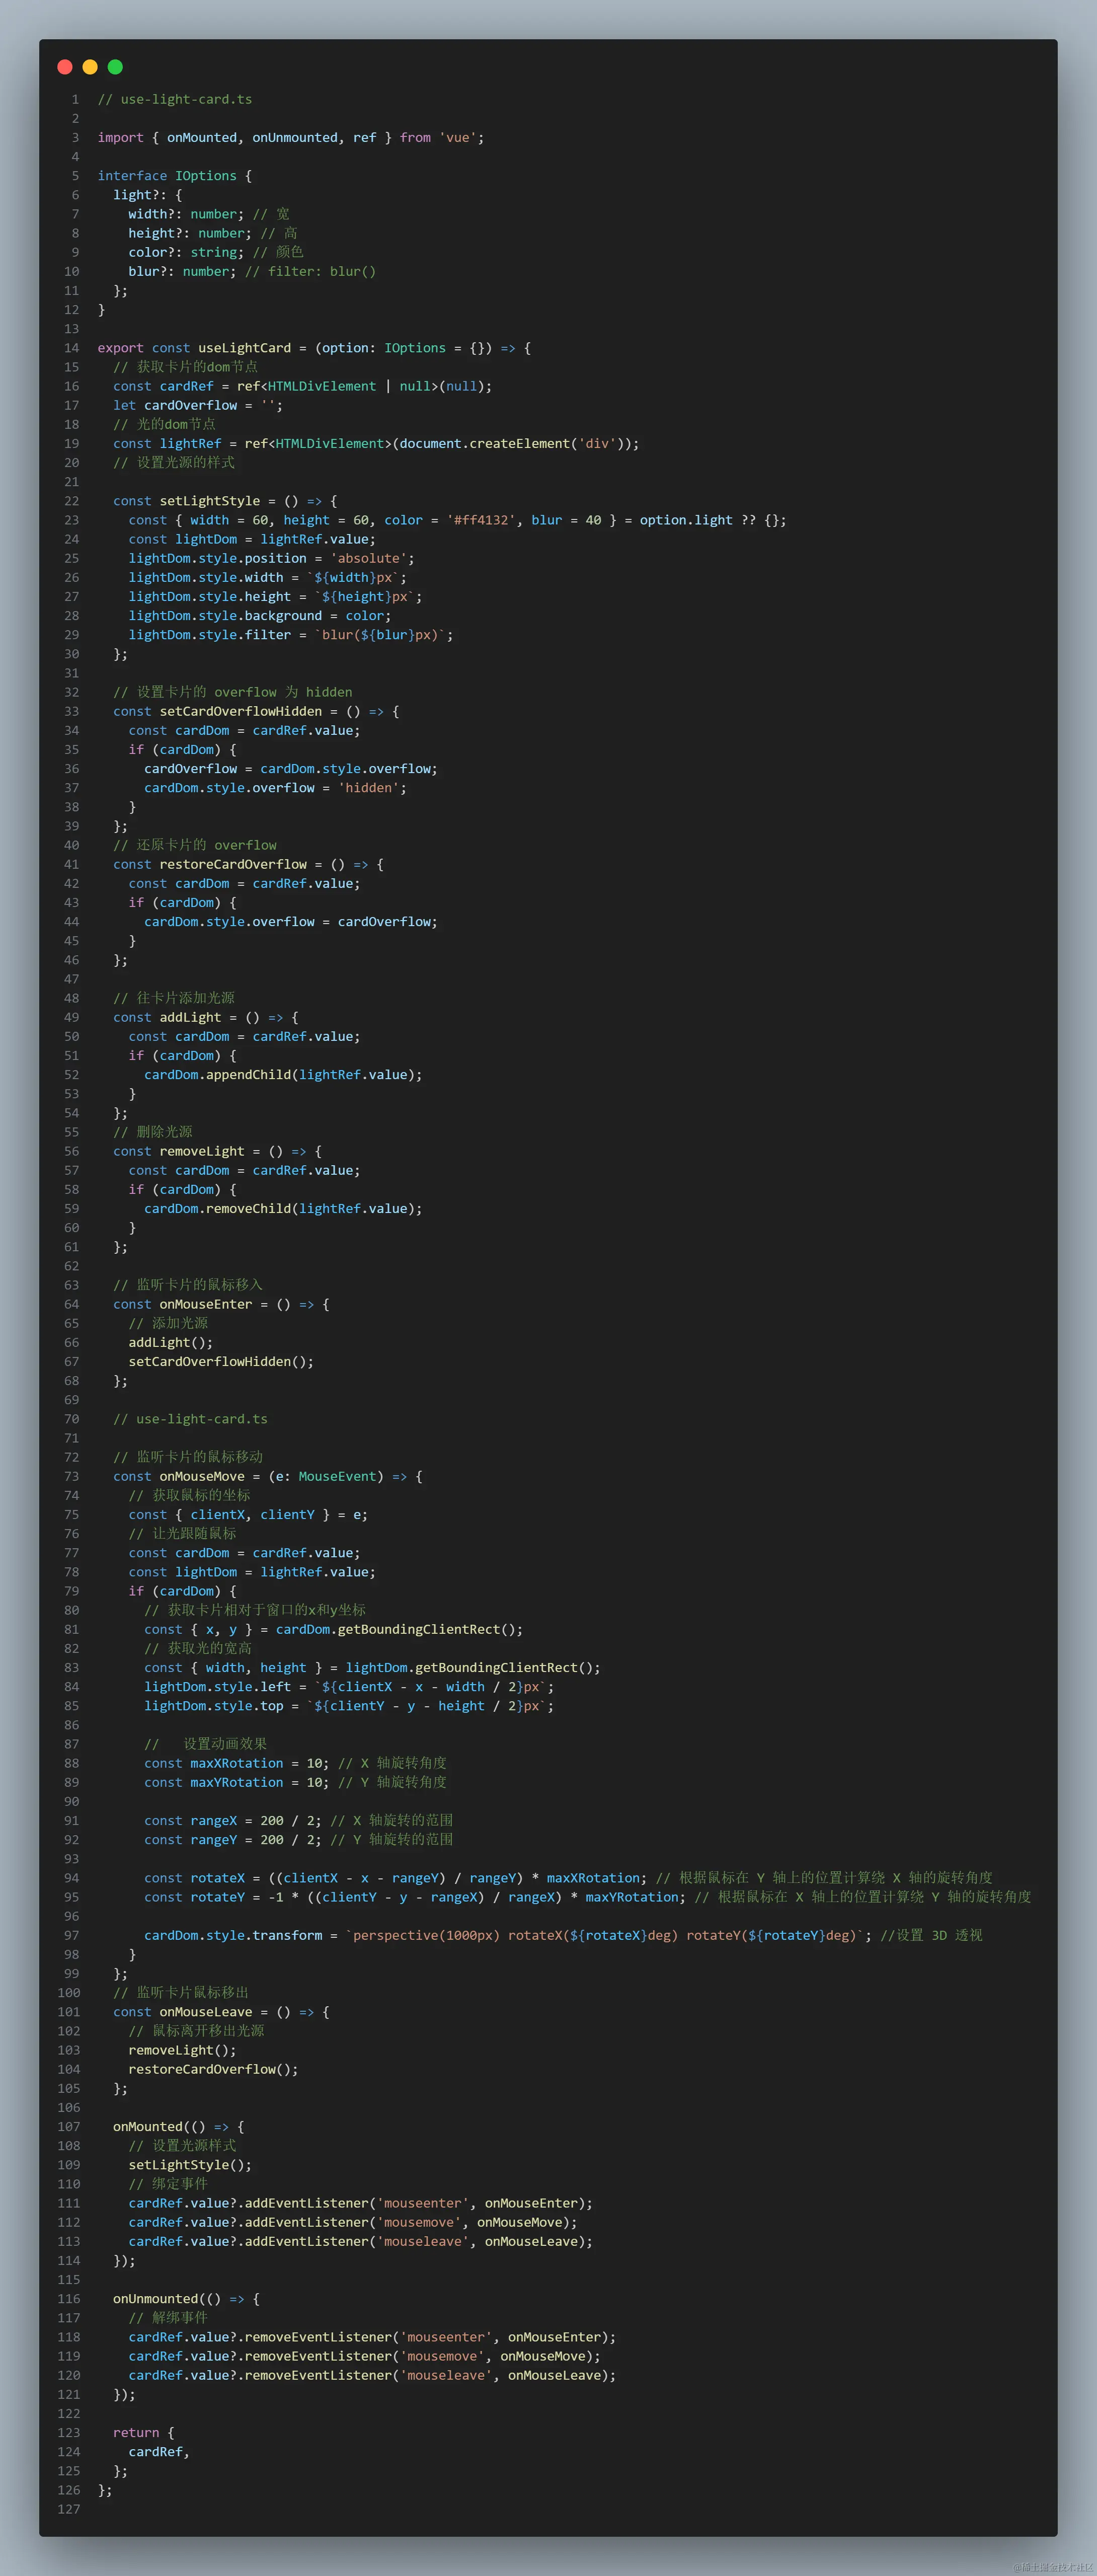
Task: Click the onUnmounted call on line 116
Action: pyautogui.click(x=155, y=2299)
